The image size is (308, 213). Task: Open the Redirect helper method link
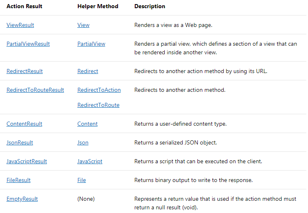tap(88, 71)
